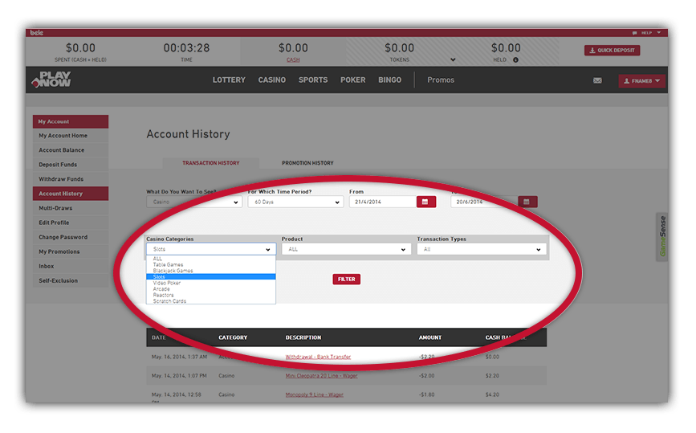Open the Product dropdown
The width and height of the screenshot is (696, 433).
coord(346,249)
